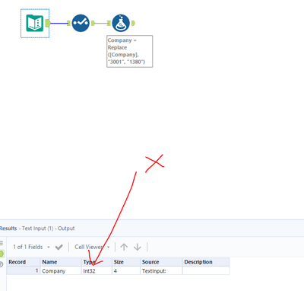Click the Size column header
Screen dimensions: 304x291
(126, 262)
